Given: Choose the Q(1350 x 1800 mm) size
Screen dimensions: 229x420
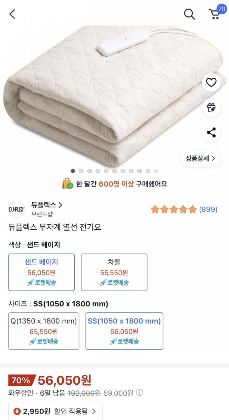Looking at the screenshot, I should click(44, 331).
